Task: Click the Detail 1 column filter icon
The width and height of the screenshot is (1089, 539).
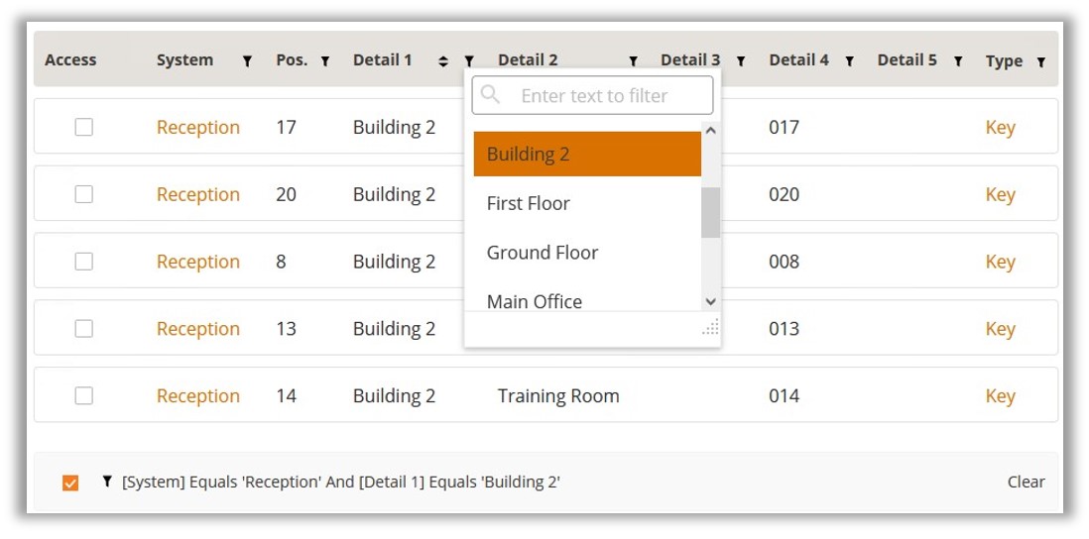Action: click(x=469, y=61)
